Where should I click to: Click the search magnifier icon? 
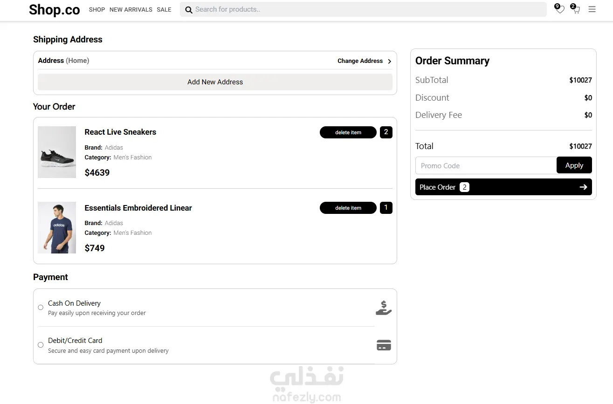189,10
